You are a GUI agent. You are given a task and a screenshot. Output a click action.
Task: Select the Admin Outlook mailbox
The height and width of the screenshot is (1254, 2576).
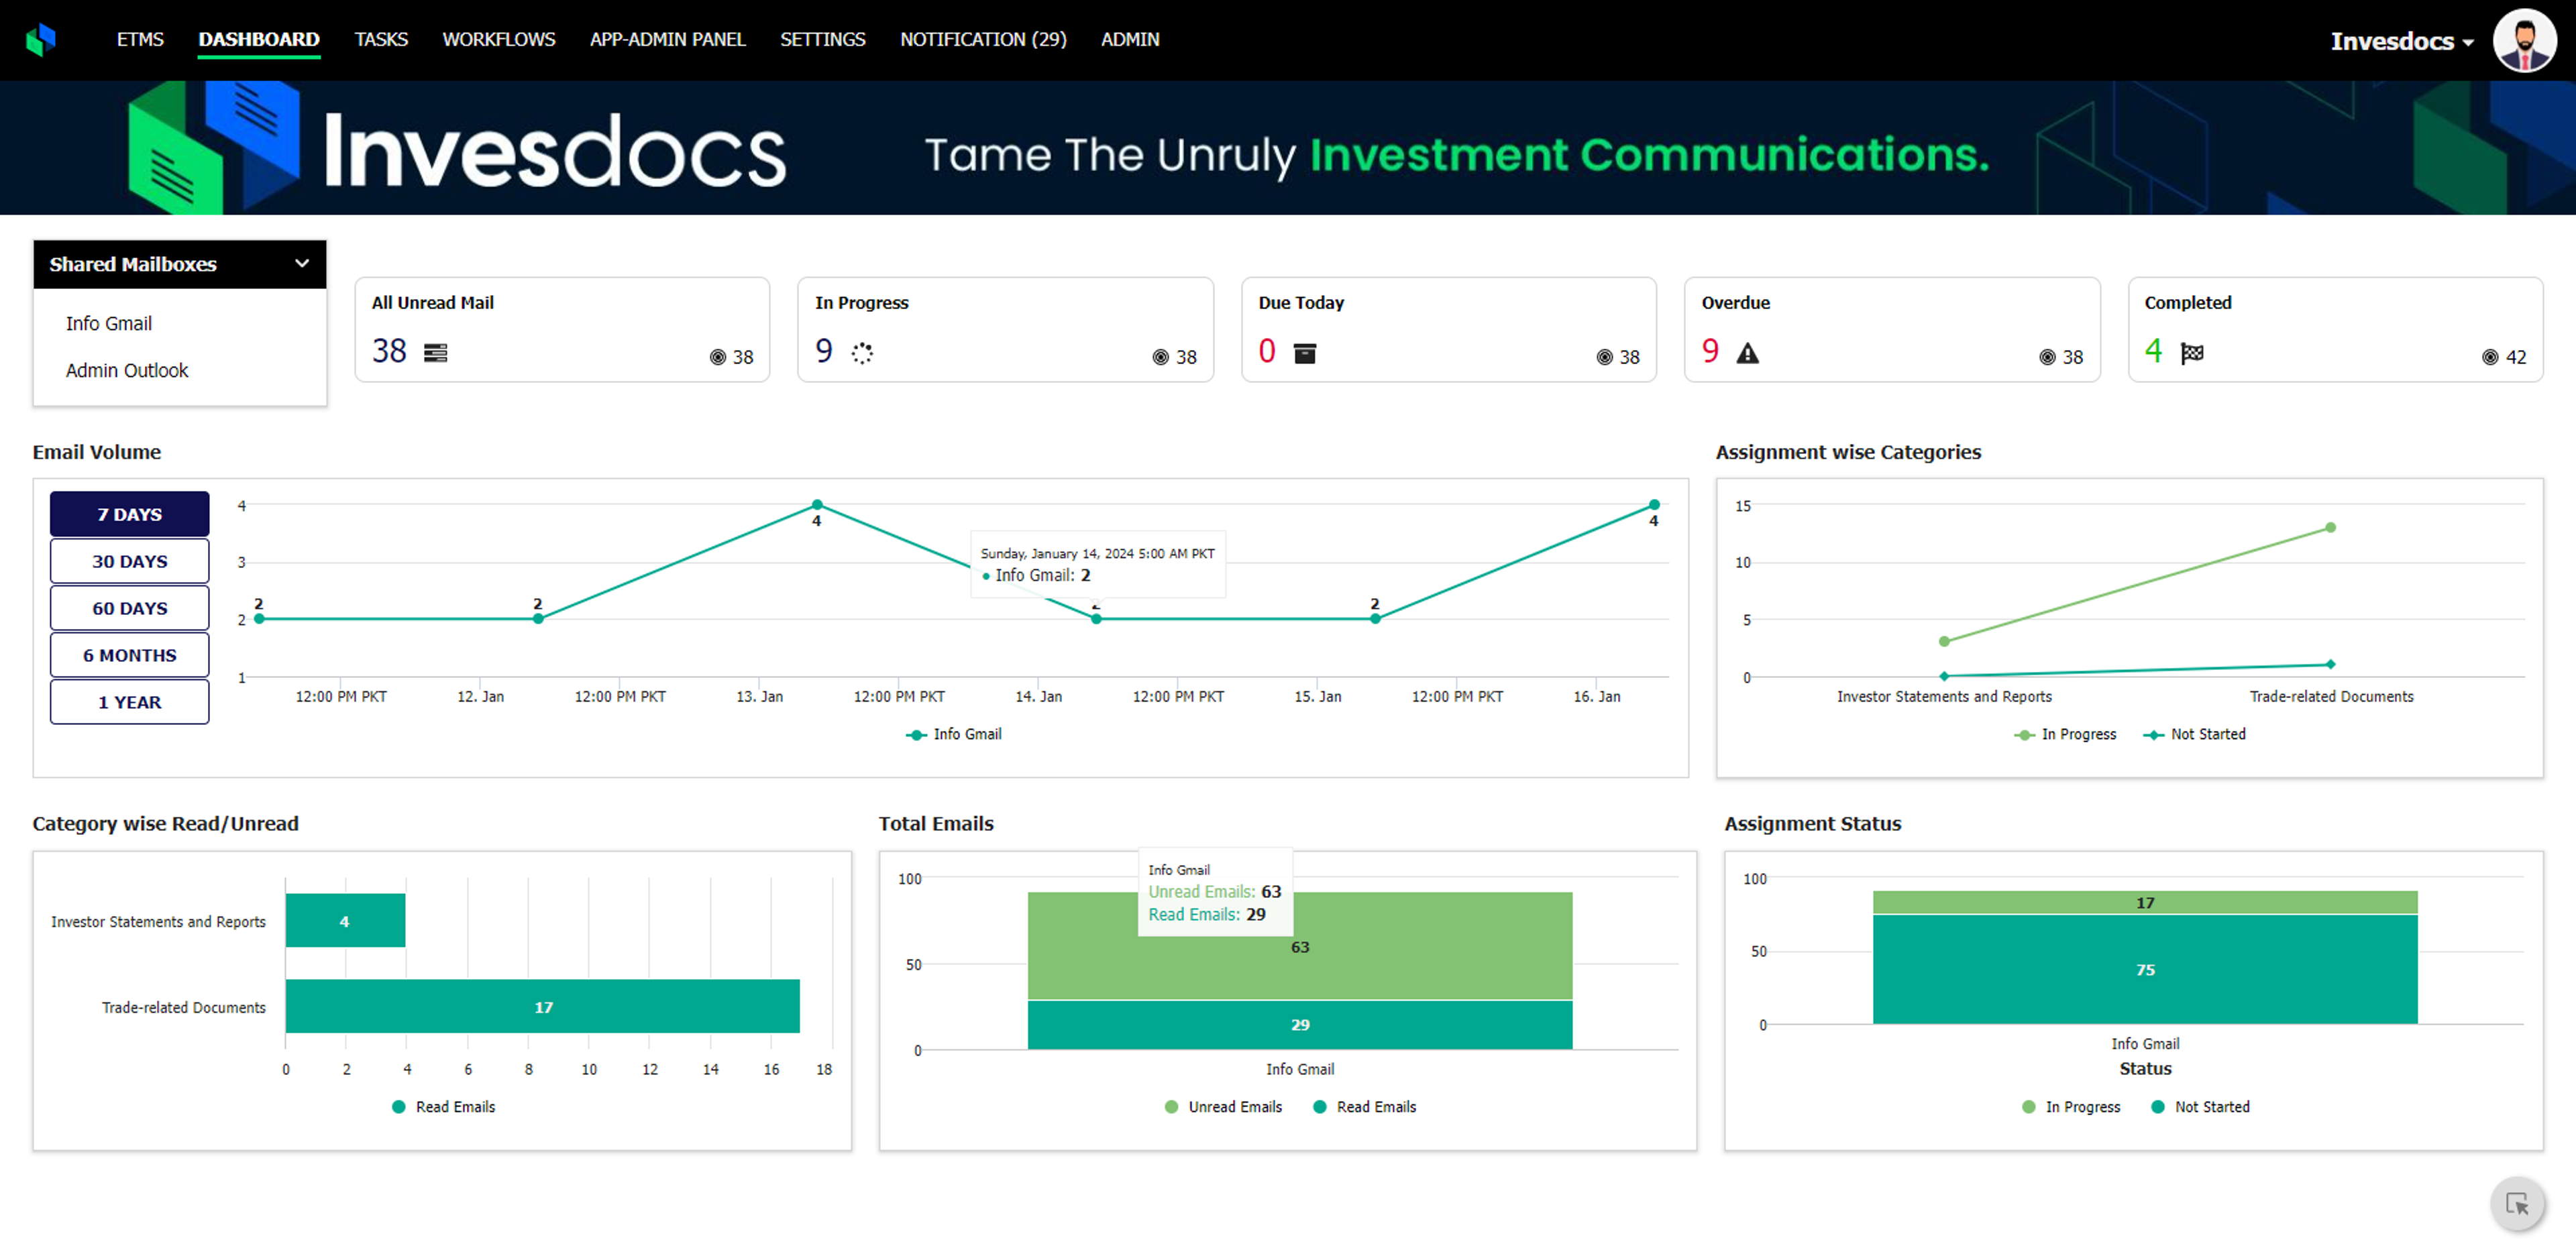pyautogui.click(x=127, y=371)
